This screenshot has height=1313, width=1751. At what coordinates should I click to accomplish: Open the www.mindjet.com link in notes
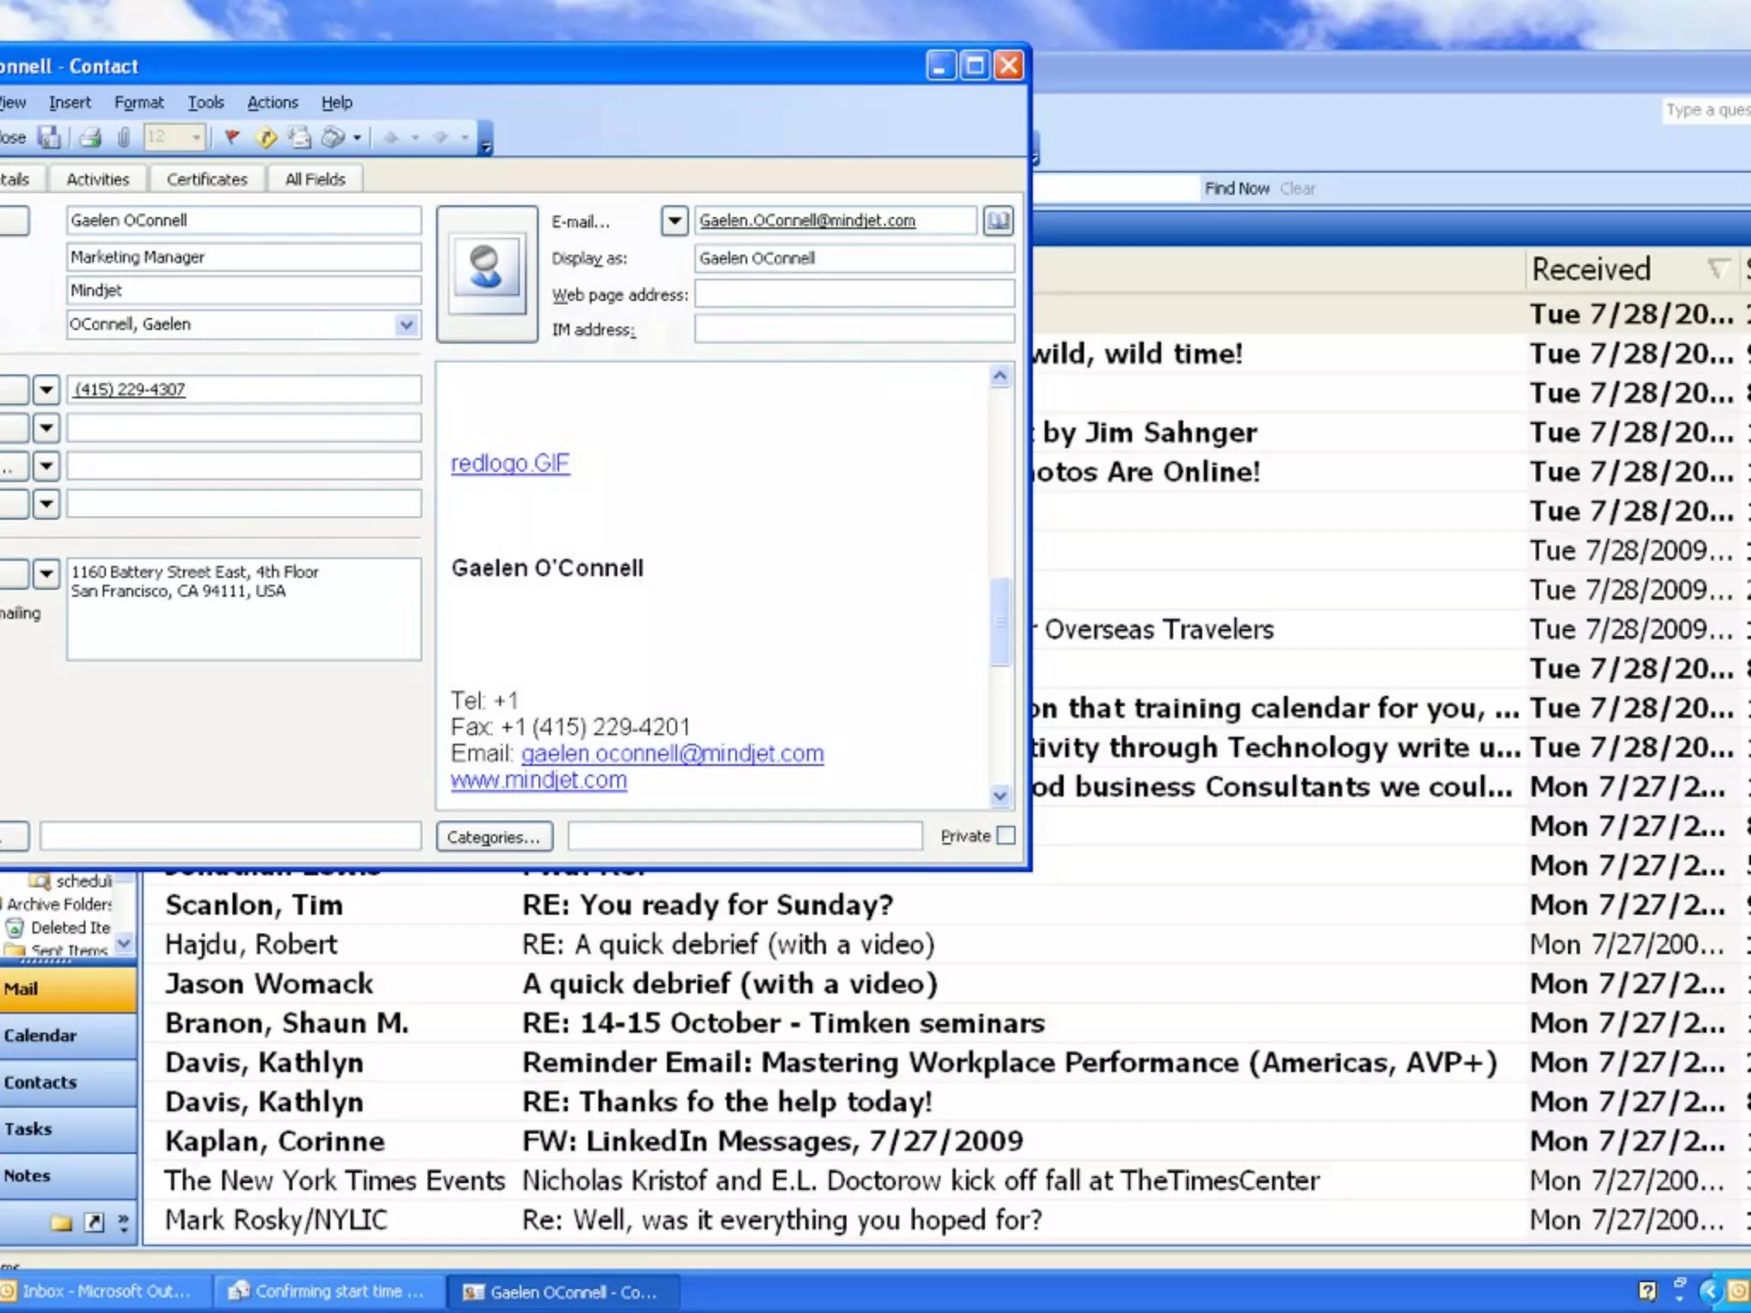(x=539, y=780)
